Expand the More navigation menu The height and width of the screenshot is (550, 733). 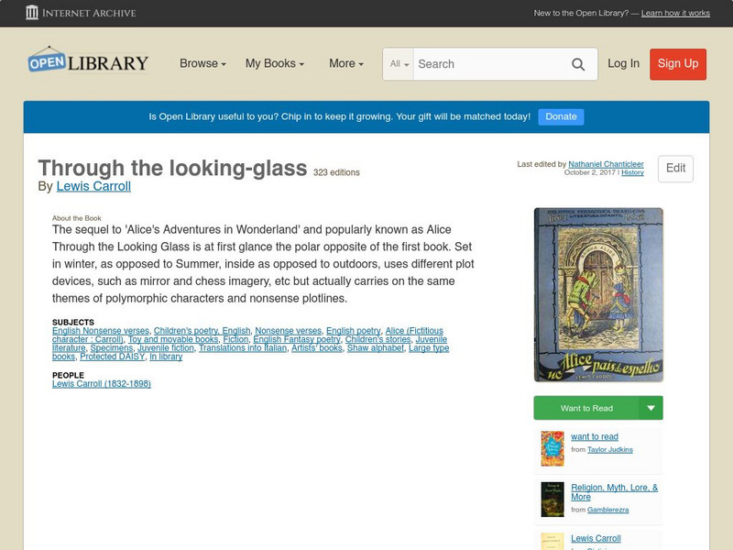pos(345,64)
